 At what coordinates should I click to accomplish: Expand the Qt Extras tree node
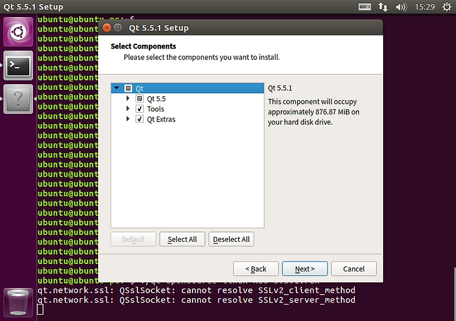coord(128,118)
